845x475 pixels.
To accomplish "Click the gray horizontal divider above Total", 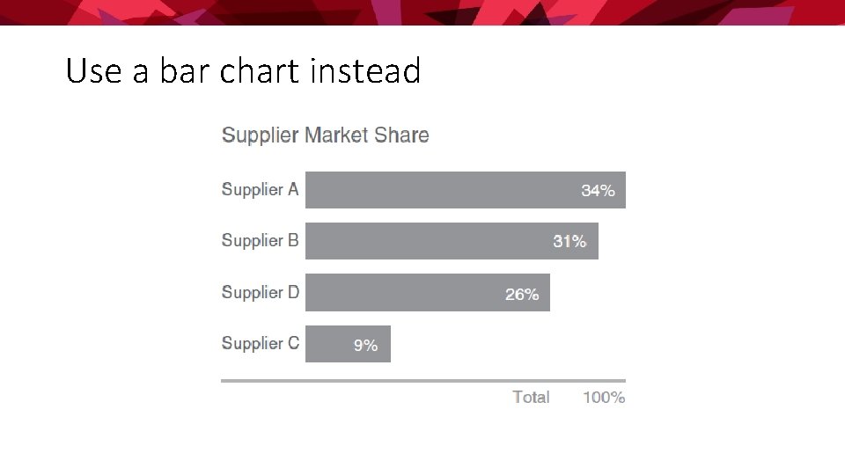I will point(422,381).
